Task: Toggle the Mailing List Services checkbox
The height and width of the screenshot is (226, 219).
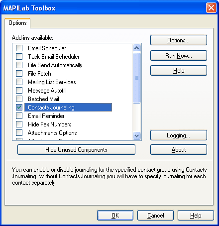Action: coord(19,82)
